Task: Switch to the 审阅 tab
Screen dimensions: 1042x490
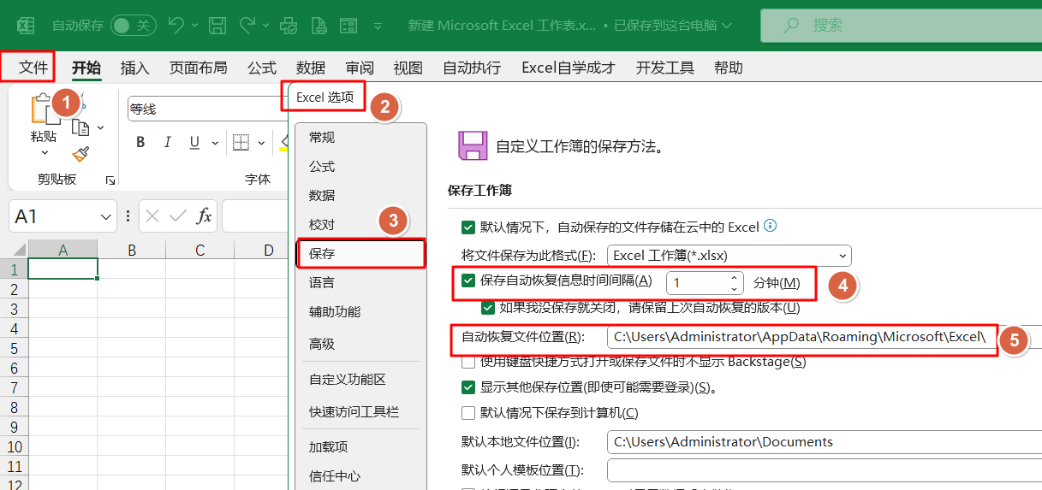Action: (360, 68)
